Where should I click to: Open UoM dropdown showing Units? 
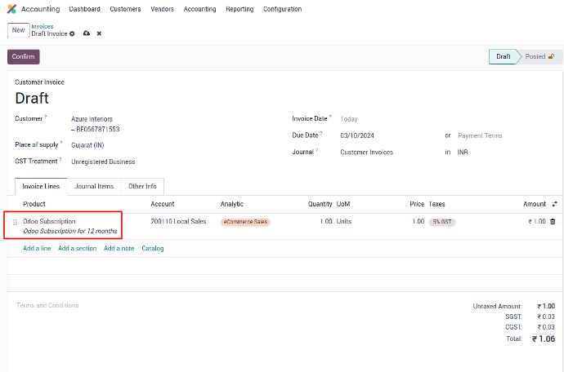[344, 222]
